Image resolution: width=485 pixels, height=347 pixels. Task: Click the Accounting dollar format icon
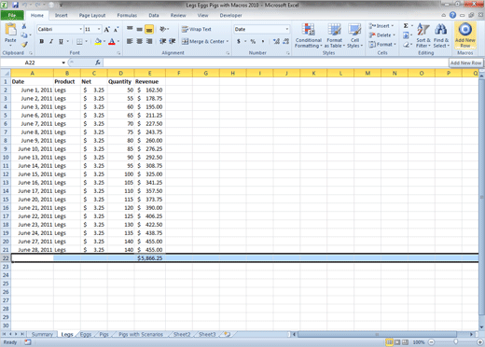click(239, 41)
